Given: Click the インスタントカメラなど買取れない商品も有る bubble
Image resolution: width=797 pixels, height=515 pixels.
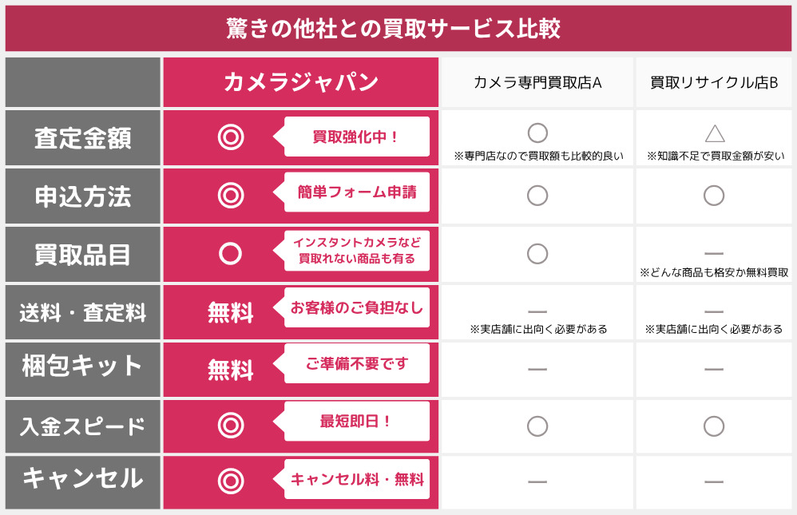Looking at the screenshot, I should [x=355, y=251].
